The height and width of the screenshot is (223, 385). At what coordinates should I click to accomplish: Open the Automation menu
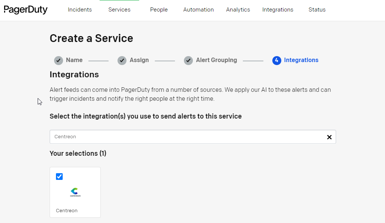click(198, 10)
